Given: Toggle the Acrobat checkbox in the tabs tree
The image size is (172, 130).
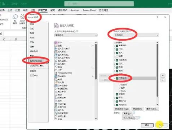Looking at the screenshot, I should [x=117, y=105].
